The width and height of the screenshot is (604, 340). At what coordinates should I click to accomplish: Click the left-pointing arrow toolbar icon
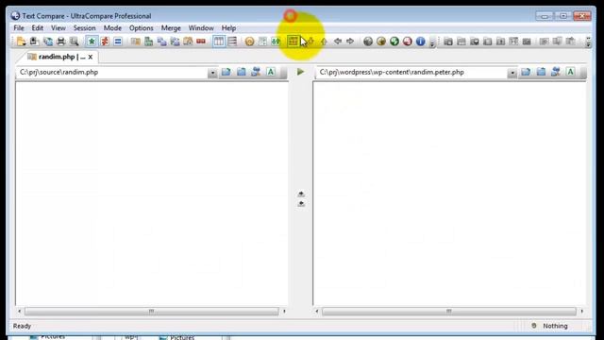(338, 41)
